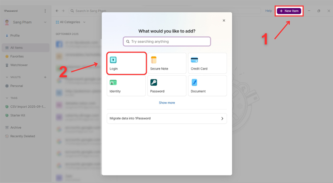Select the Document item icon
333x183 pixels.
point(194,82)
